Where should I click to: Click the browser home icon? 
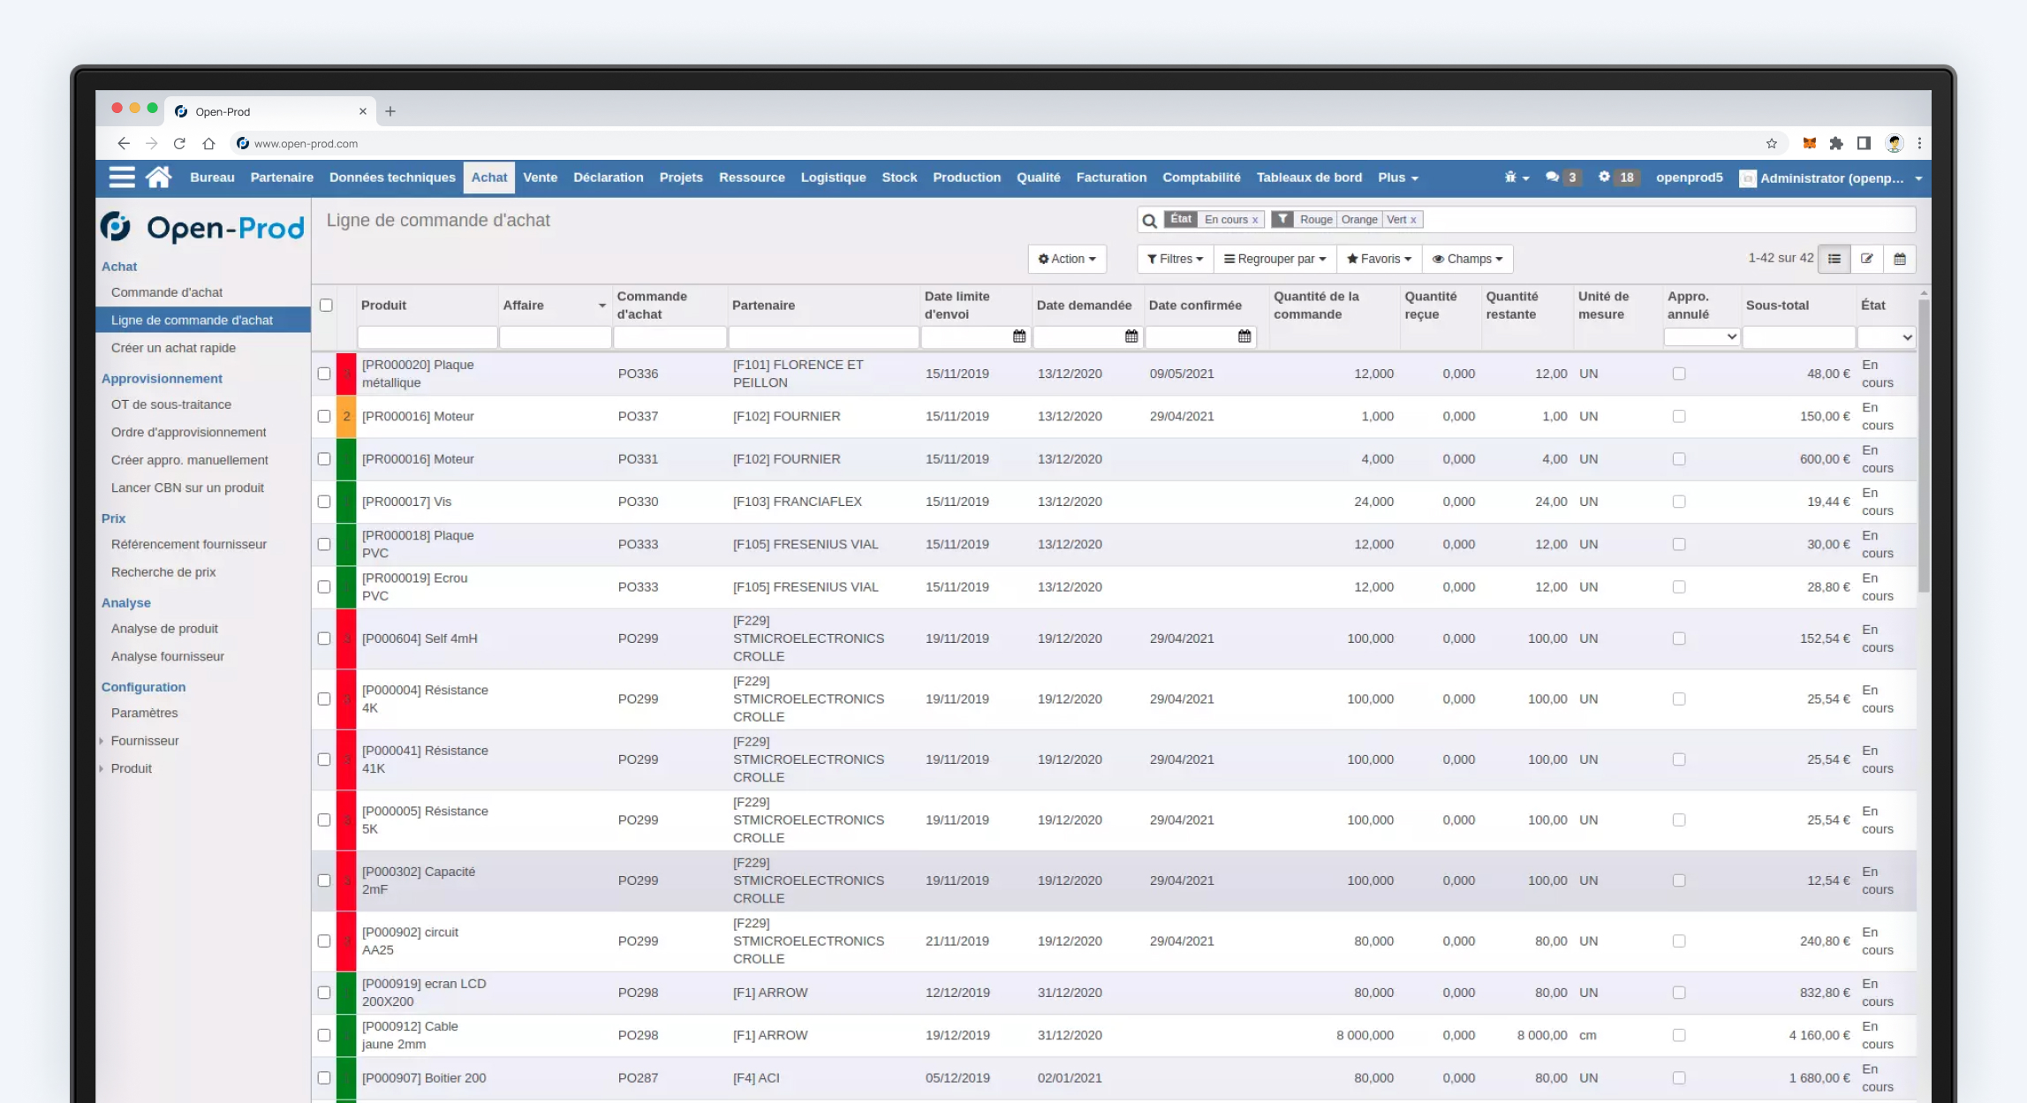tap(208, 143)
